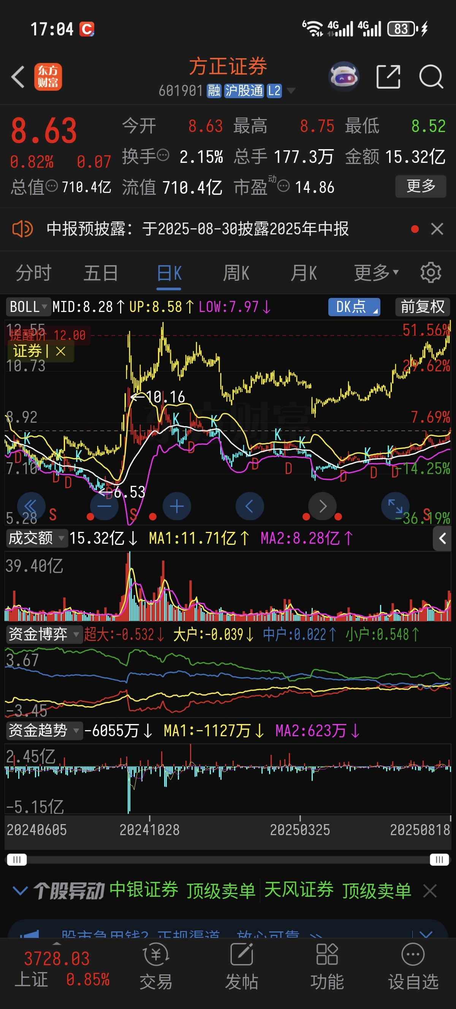Open the 中报预披露 announcement text

coord(198,229)
